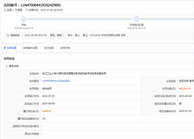Click the 开始 step timestamp 2024-08-08 08:55:58
The width and height of the screenshot is (194, 139).
pyautogui.click(x=24, y=28)
